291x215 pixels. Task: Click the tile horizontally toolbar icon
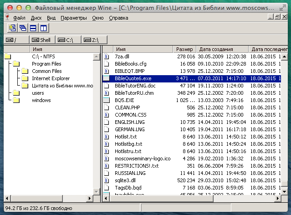(x=33, y=28)
